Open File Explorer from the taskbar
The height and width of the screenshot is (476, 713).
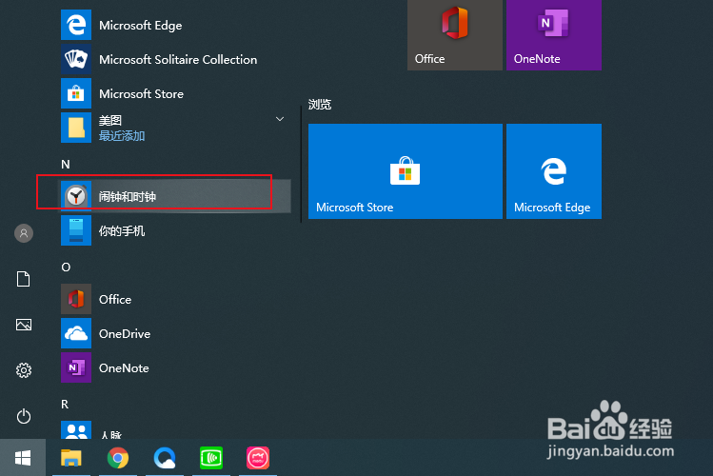pos(71,458)
